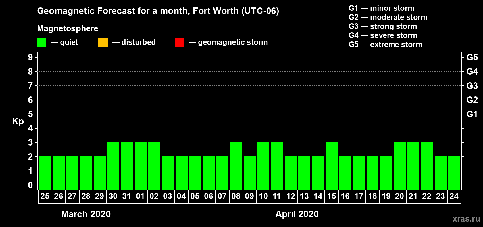
Task: Click the date cell labeled 29
Action: coord(99,196)
